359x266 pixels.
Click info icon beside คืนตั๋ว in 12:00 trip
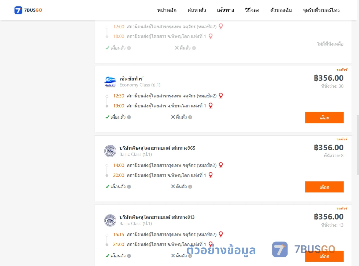(194, 48)
